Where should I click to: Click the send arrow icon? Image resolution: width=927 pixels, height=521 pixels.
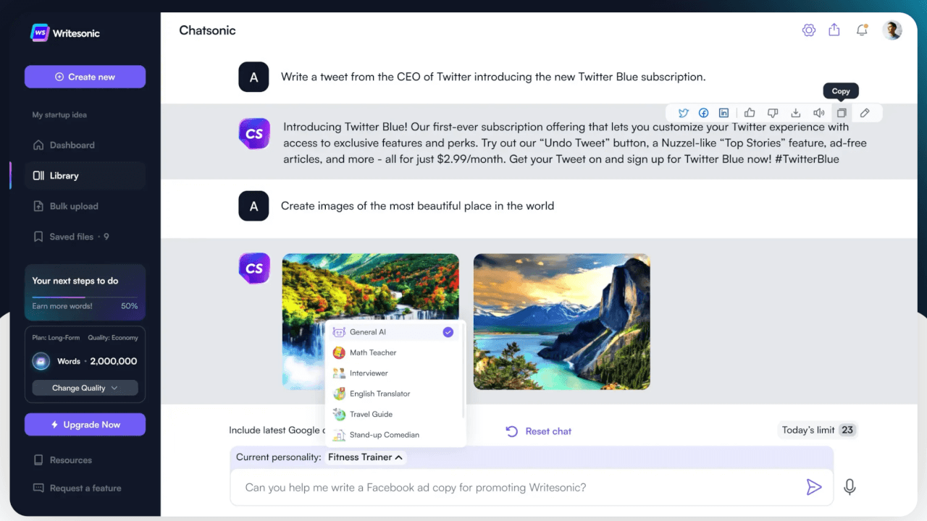click(814, 487)
